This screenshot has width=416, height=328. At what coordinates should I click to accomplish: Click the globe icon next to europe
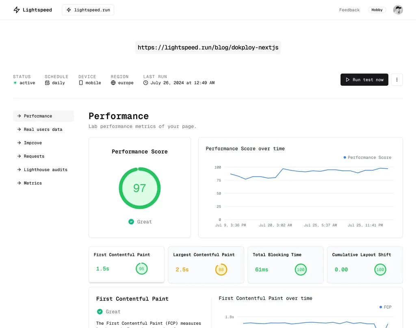tap(113, 83)
